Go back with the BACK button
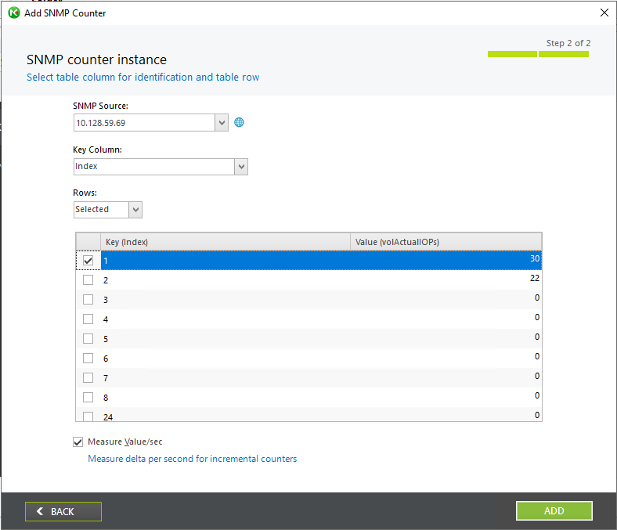 point(63,511)
